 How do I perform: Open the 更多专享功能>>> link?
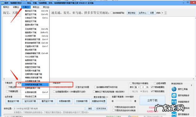click(x=101, y=97)
